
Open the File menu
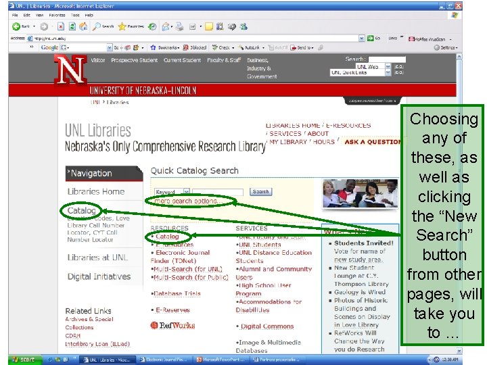coord(15,15)
